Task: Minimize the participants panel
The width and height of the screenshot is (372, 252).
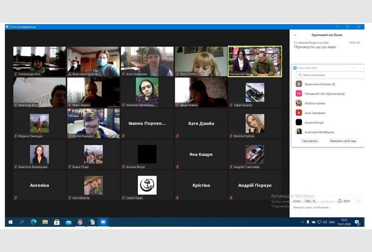Action: pos(354,68)
